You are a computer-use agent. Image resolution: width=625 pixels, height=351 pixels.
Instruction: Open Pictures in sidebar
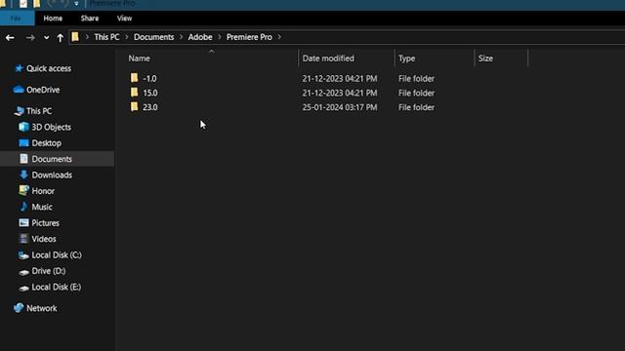point(46,223)
